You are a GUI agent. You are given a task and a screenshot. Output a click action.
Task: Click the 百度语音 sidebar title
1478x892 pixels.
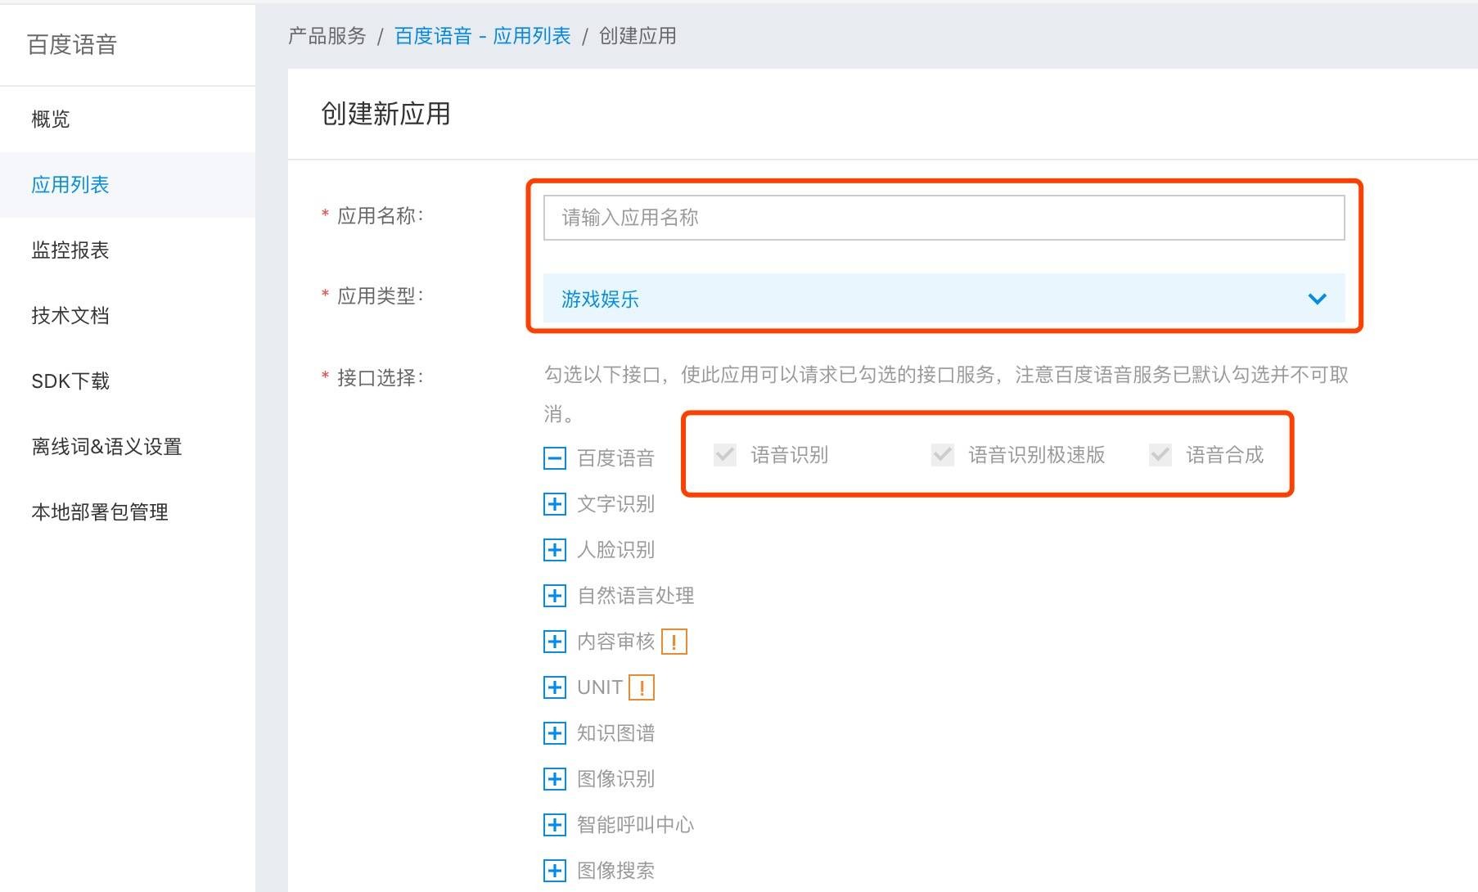click(x=72, y=44)
